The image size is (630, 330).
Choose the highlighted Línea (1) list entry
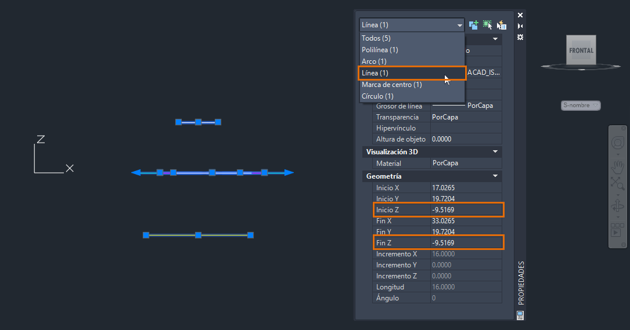click(x=412, y=73)
